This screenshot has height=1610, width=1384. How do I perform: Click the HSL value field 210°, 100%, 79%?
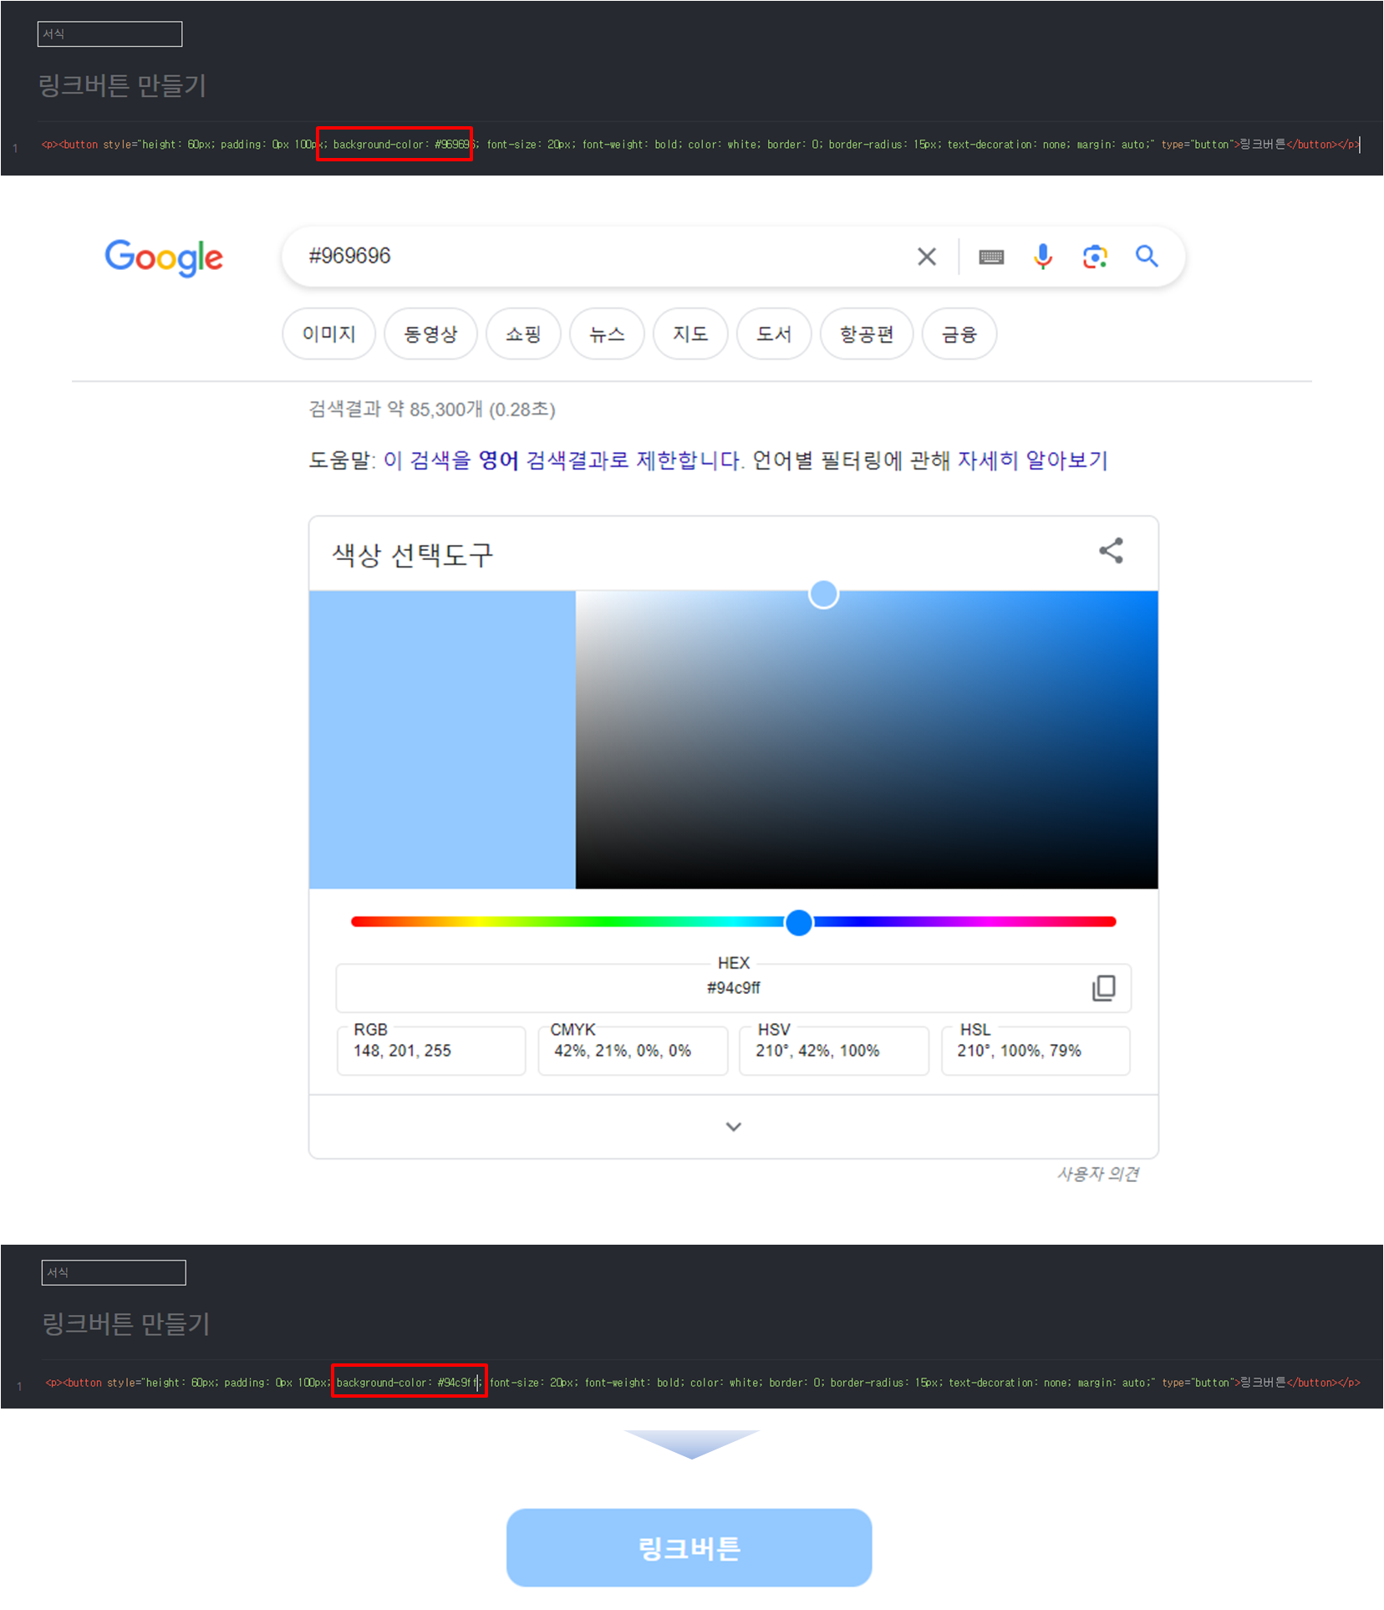click(x=1035, y=1051)
